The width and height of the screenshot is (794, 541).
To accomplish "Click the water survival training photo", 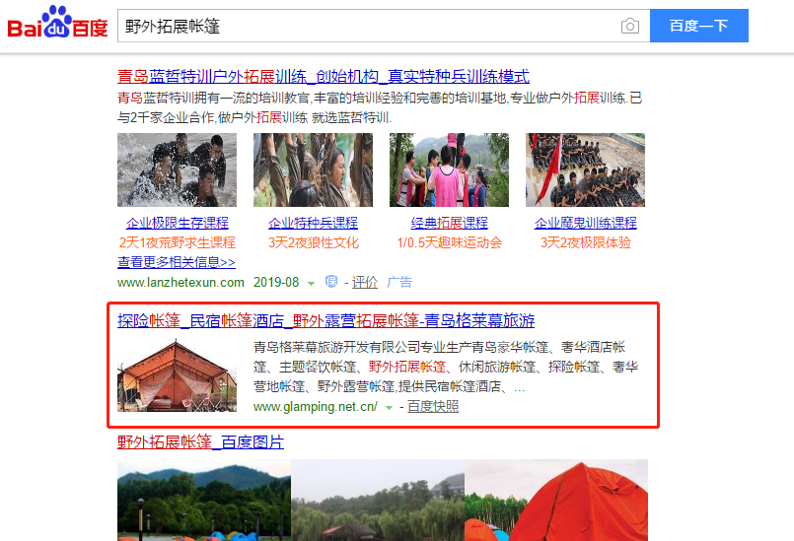I will (177, 169).
